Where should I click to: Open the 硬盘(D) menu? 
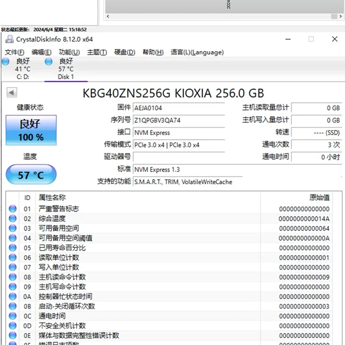click(x=125, y=52)
